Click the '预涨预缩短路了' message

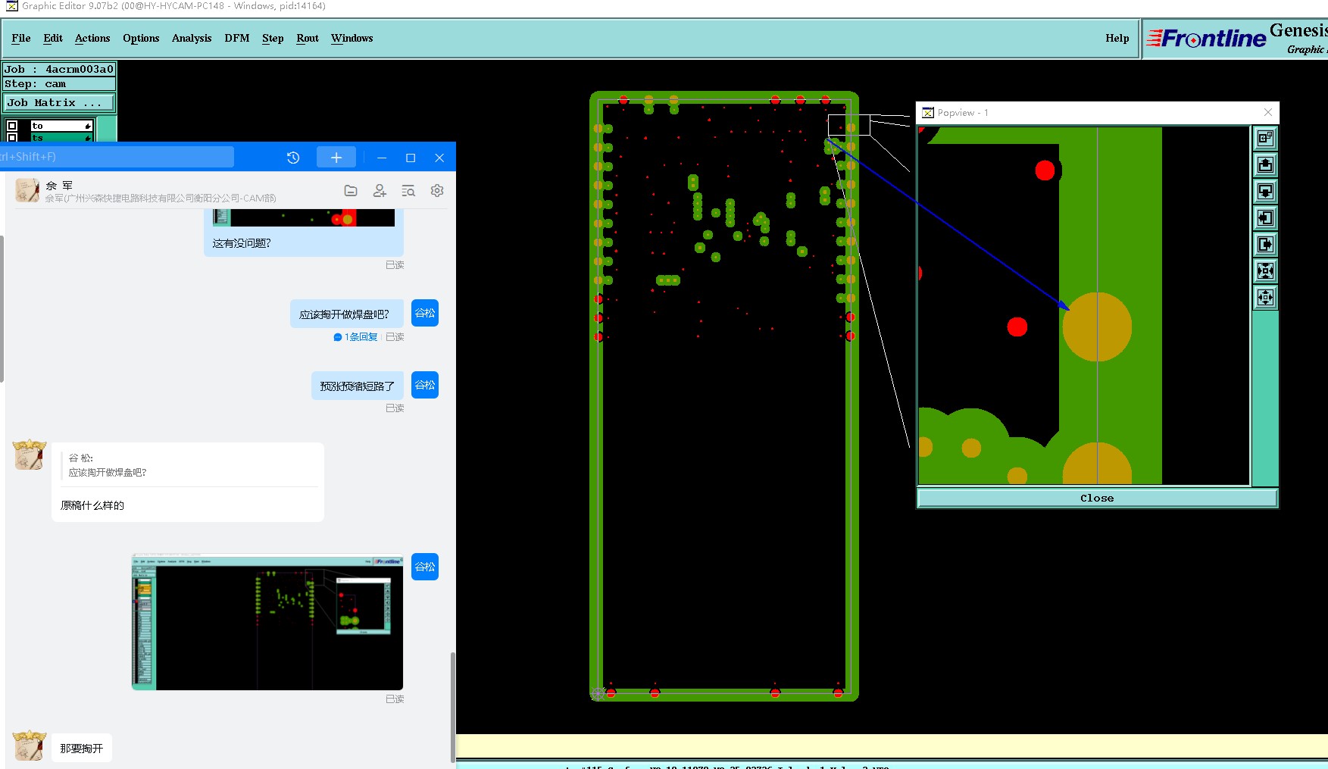click(358, 386)
